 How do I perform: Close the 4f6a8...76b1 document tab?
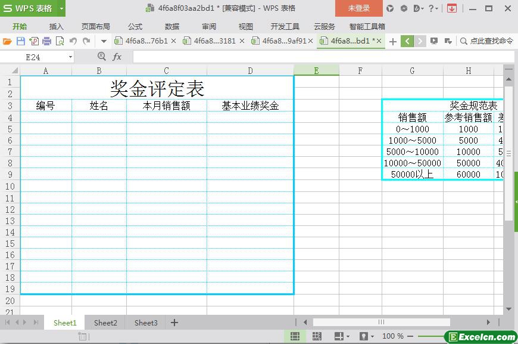coord(173,41)
